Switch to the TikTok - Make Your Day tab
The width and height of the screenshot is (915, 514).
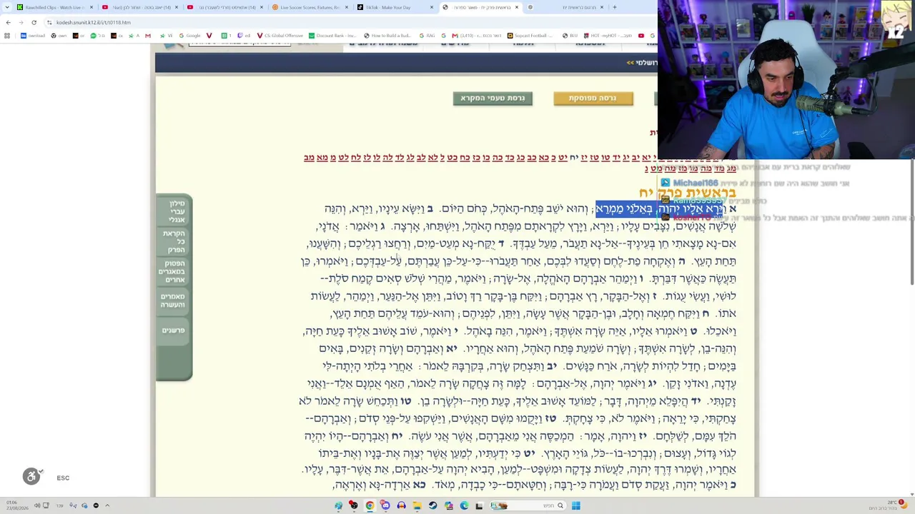tap(393, 7)
